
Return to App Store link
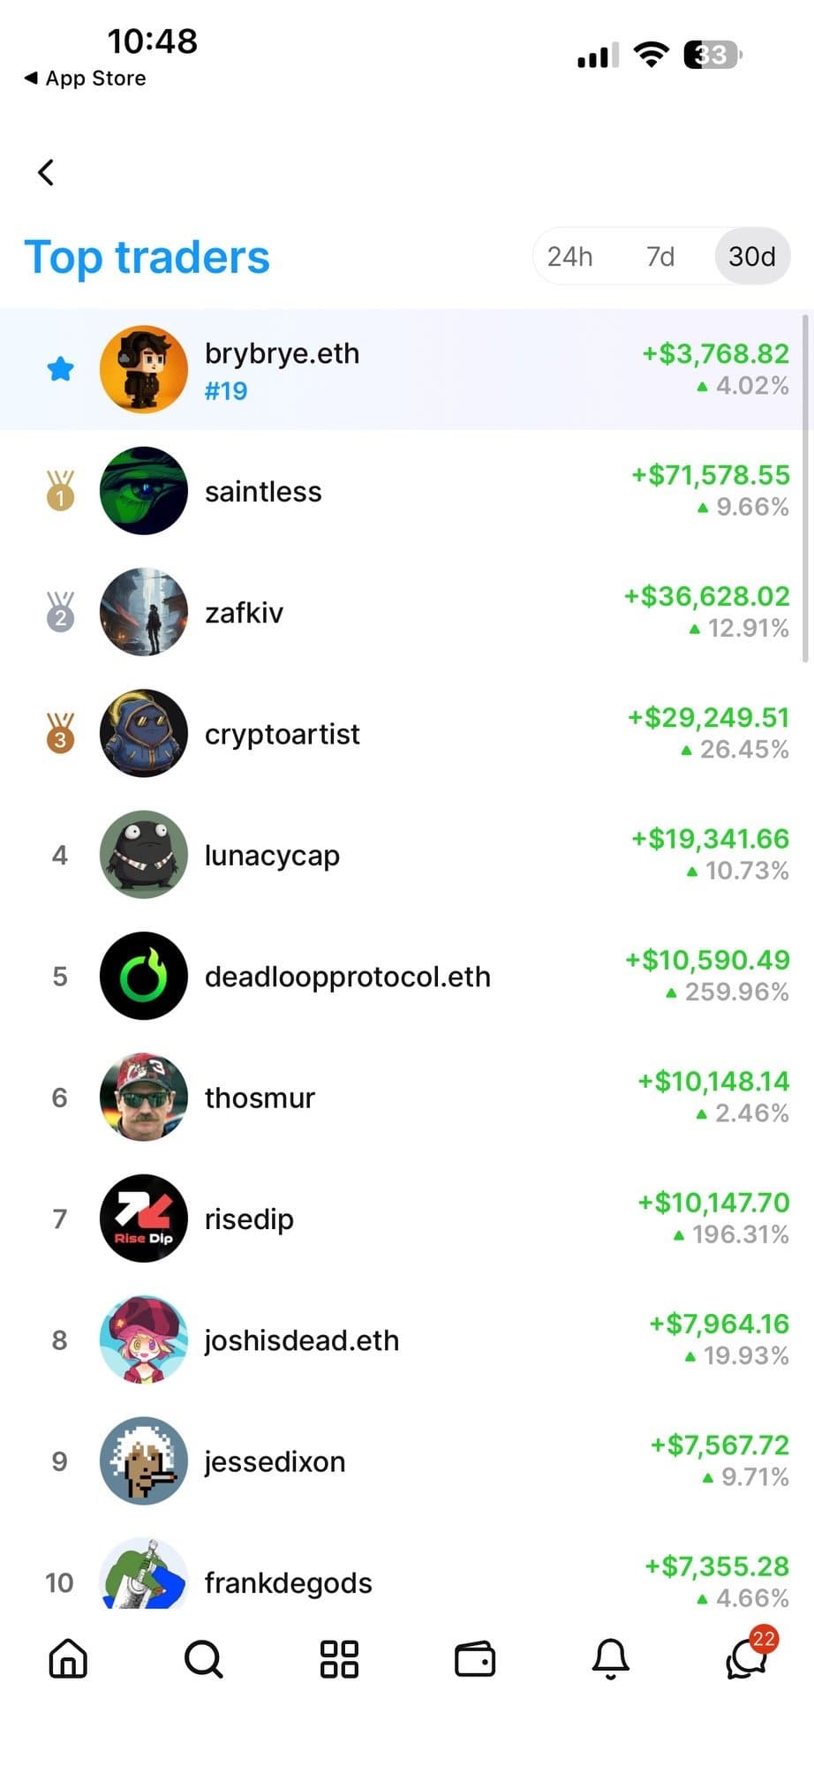click(86, 79)
